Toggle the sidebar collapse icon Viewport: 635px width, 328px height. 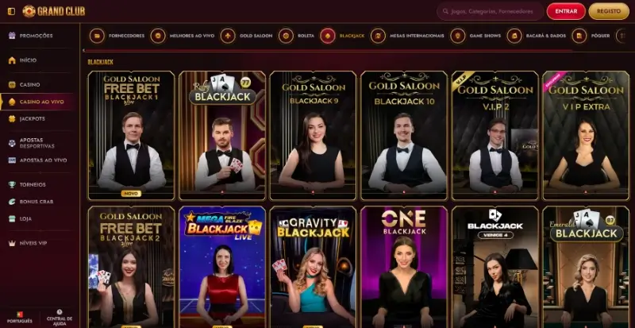pos(11,11)
